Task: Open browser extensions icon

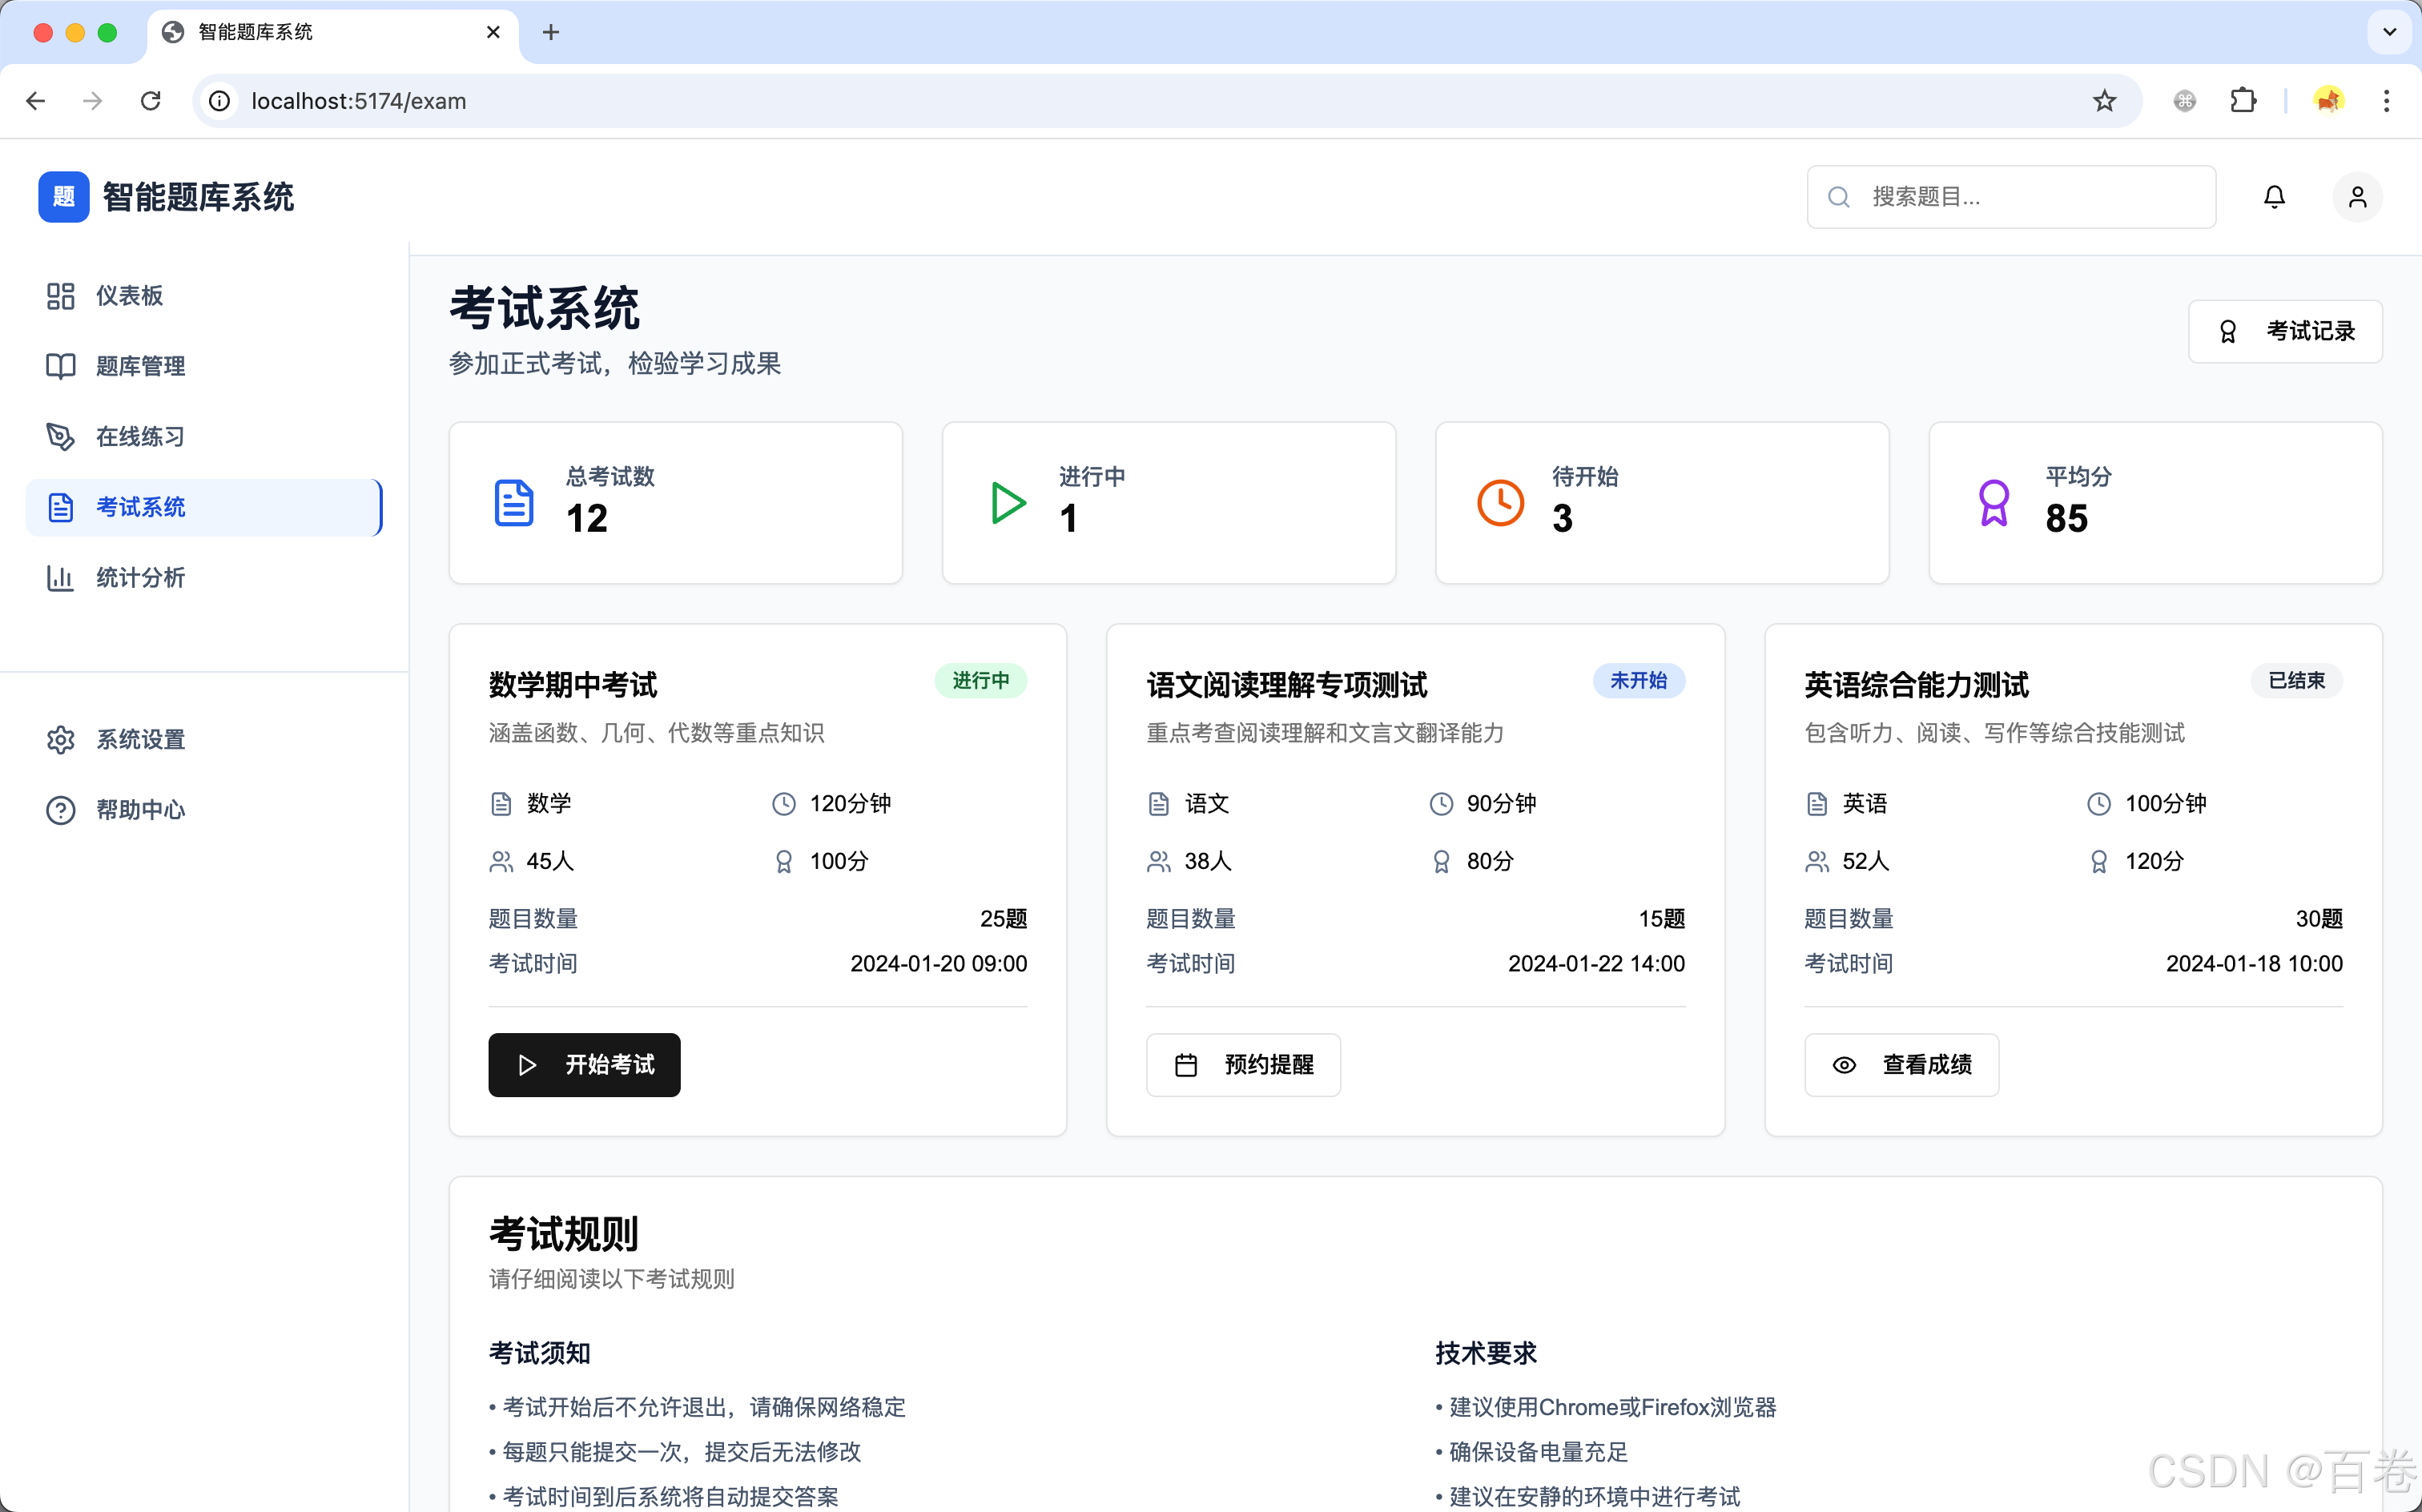Action: coord(2243,100)
